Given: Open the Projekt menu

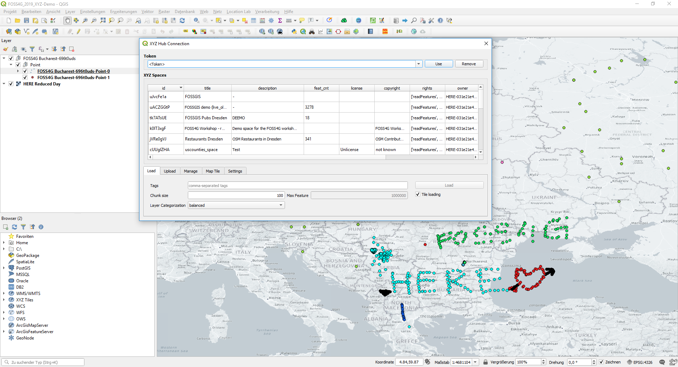Looking at the screenshot, I should pyautogui.click(x=10, y=12).
